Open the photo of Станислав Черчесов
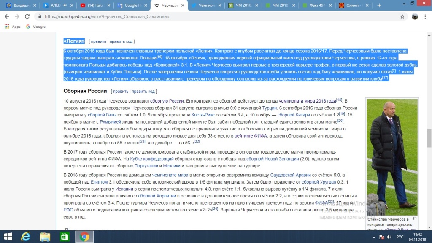The width and height of the screenshot is (432, 243). pyautogui.click(x=392, y=157)
